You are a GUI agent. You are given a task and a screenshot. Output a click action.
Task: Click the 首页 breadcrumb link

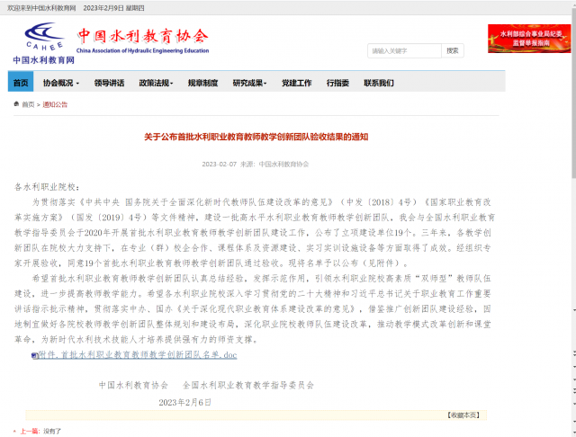[x=28, y=104]
